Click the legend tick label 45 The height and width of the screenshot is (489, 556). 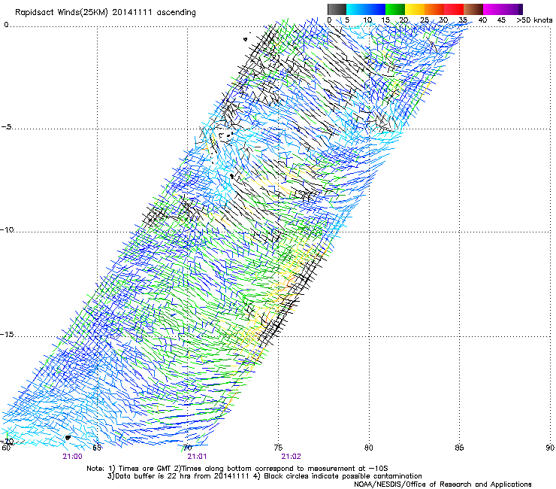point(501,20)
